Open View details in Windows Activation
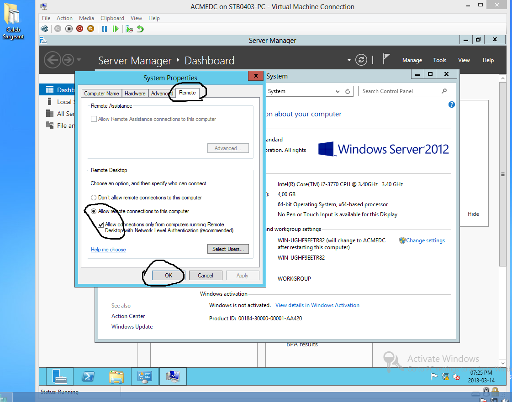 (x=317, y=305)
